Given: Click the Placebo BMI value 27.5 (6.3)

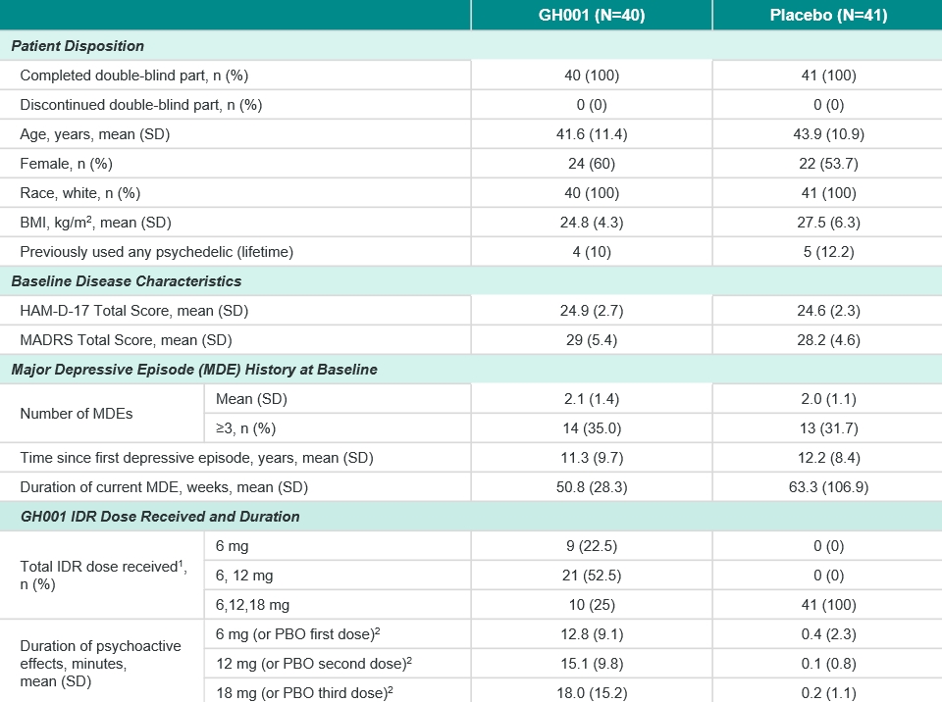Looking at the screenshot, I should [828, 223].
